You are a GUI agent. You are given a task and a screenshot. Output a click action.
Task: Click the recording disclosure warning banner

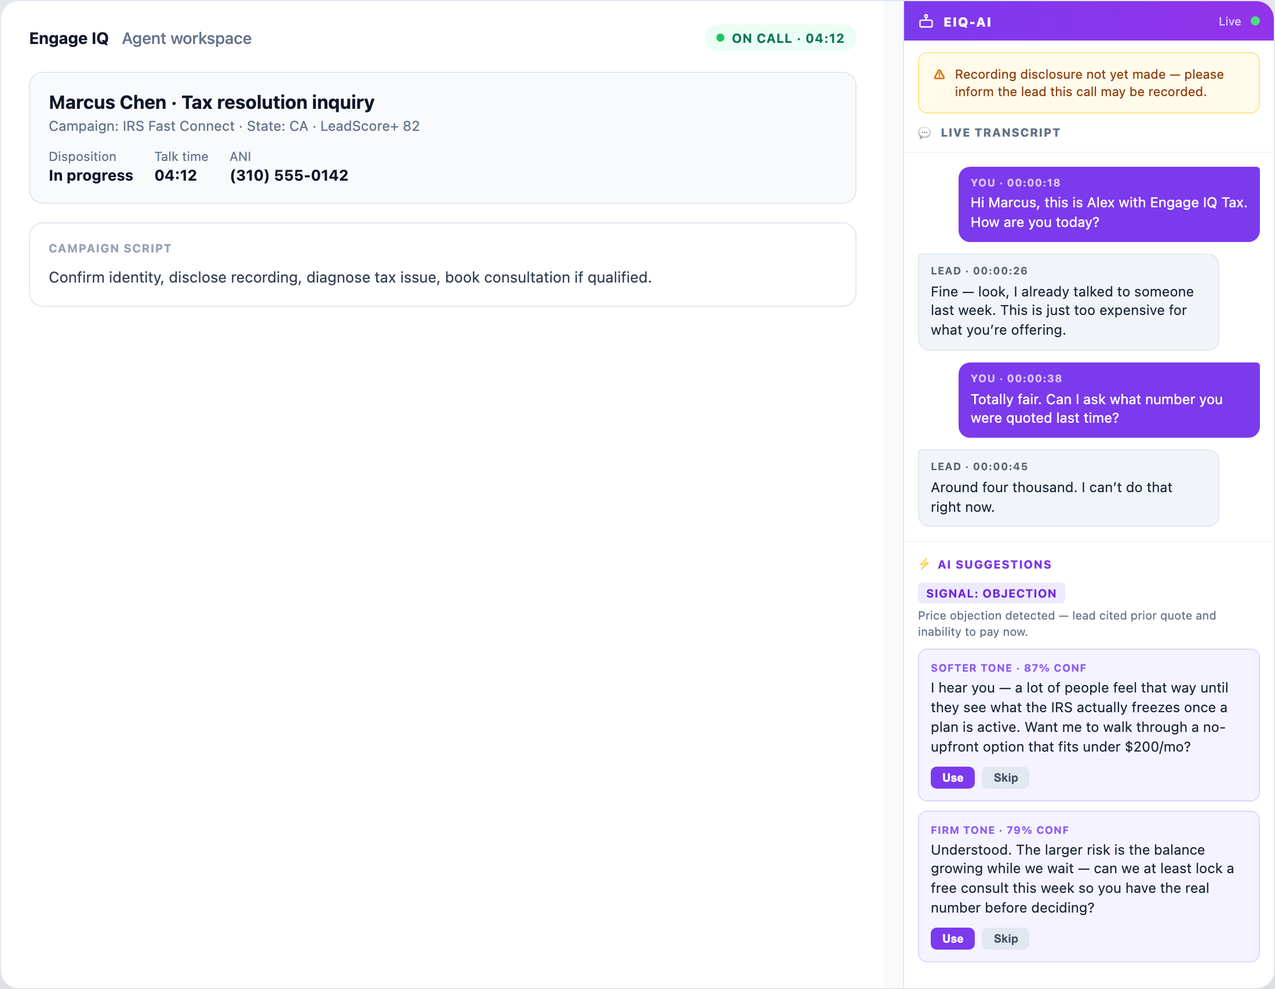(1089, 83)
